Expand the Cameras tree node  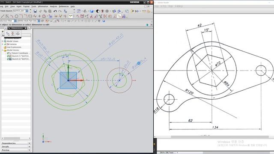tap(3, 44)
